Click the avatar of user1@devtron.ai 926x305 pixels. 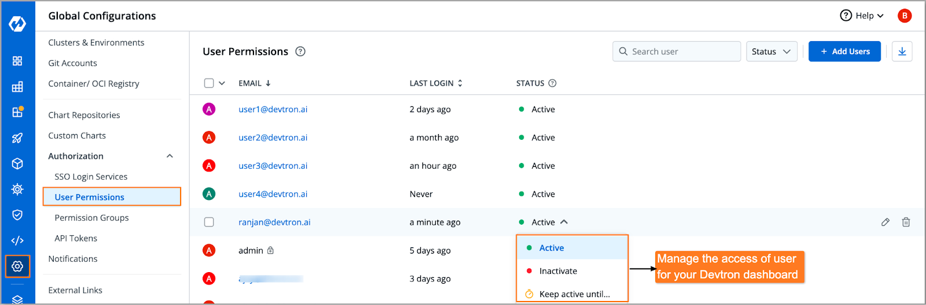(209, 109)
